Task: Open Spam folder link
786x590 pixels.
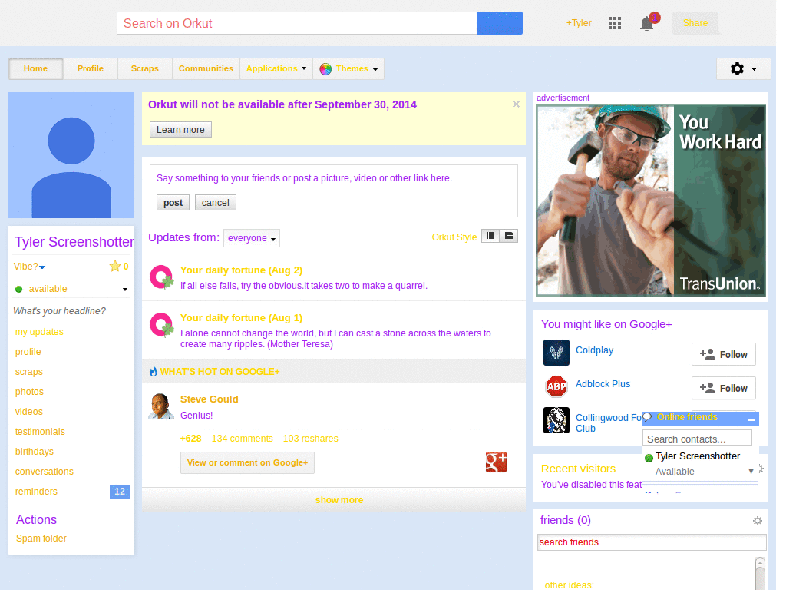Action: tap(41, 539)
